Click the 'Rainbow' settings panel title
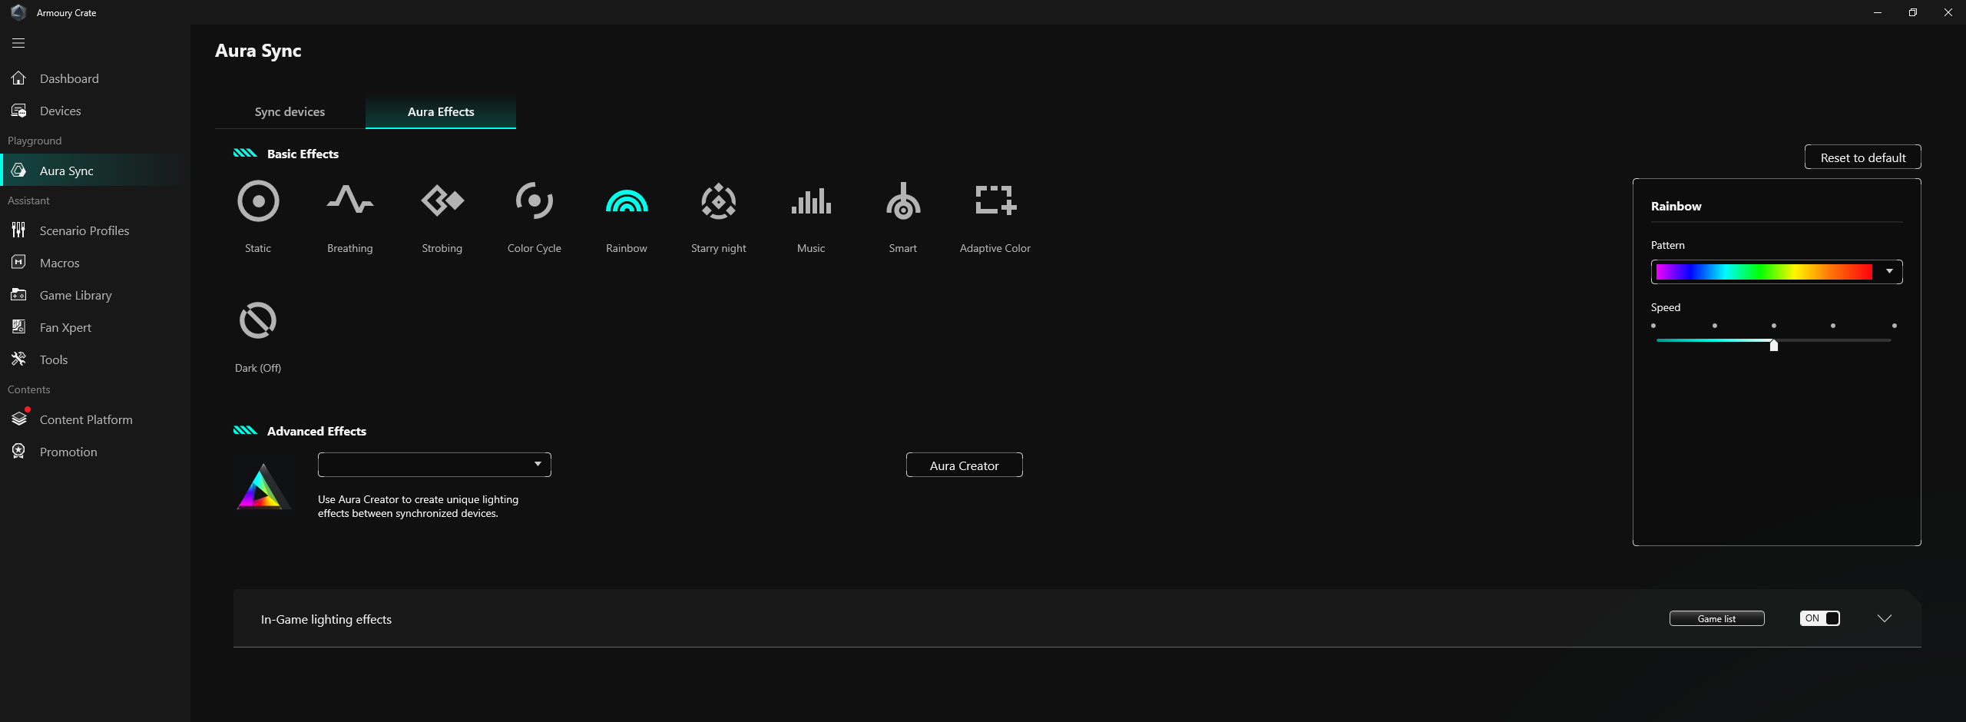Image resolution: width=1966 pixels, height=722 pixels. coord(1676,206)
